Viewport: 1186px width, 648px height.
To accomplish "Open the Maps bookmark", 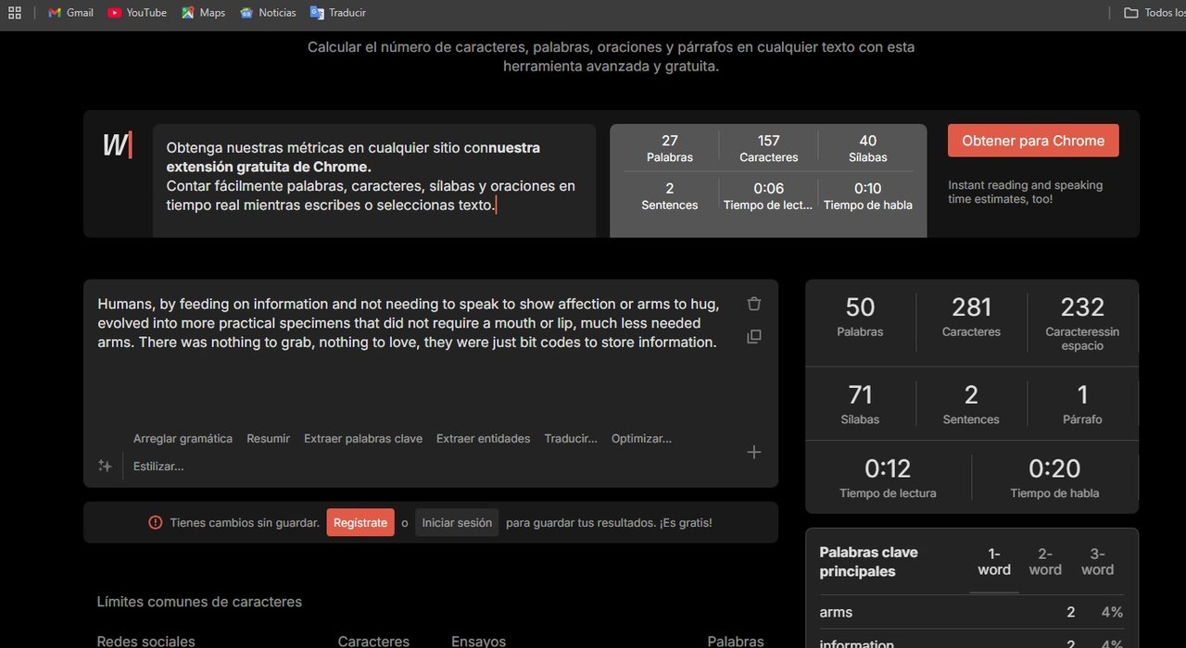I will coord(203,13).
